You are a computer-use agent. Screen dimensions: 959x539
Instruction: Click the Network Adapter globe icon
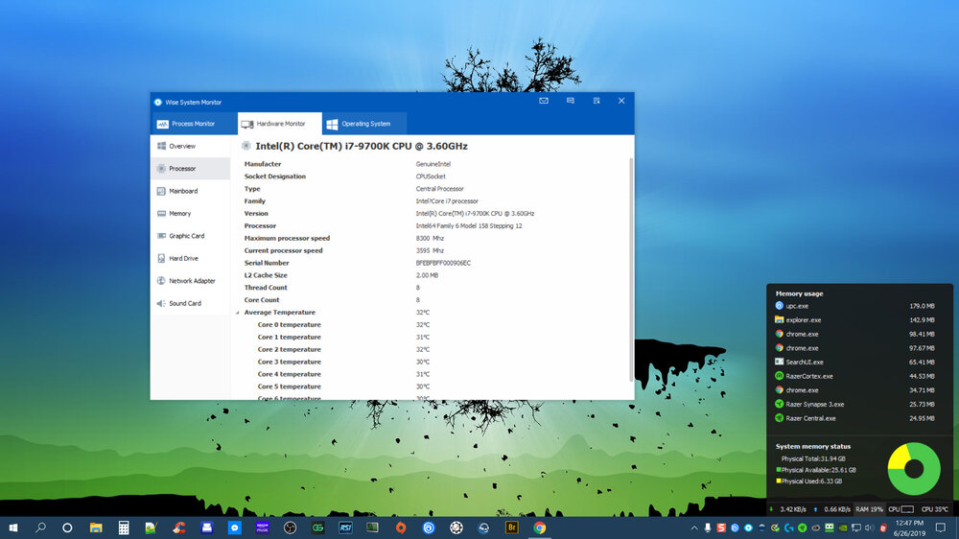[161, 281]
